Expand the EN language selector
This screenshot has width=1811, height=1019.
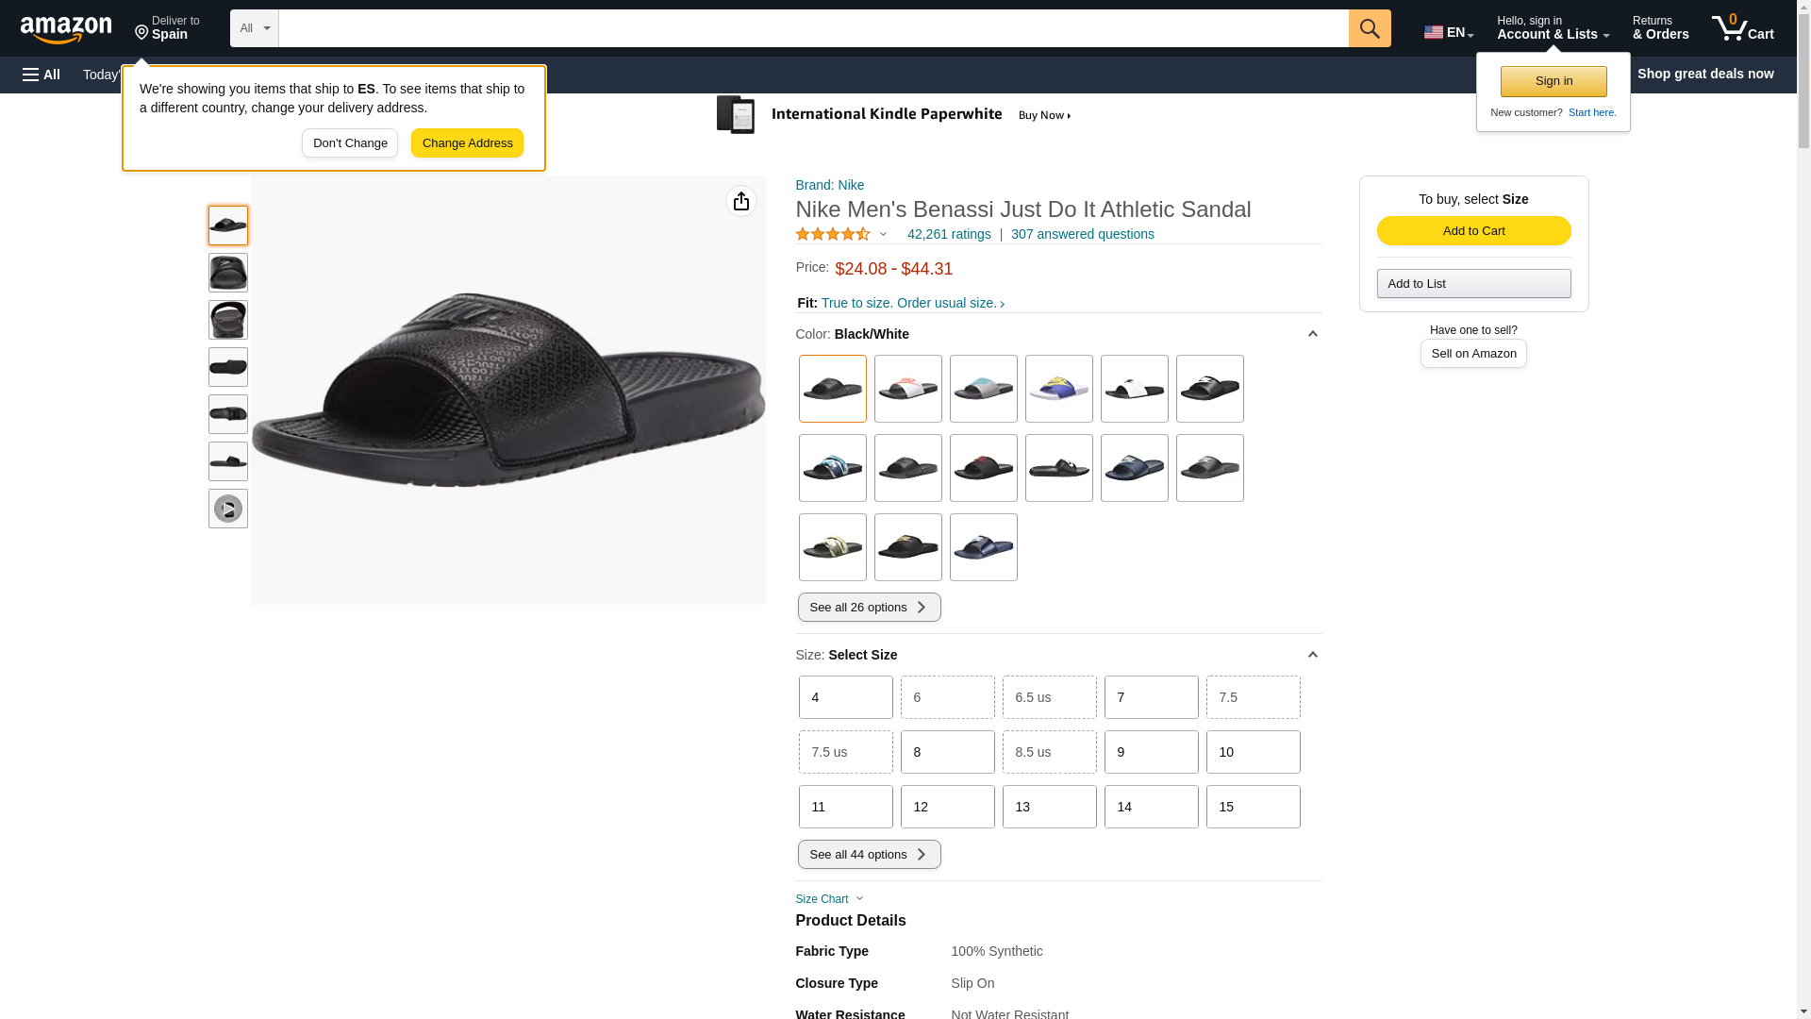coord(1448,32)
